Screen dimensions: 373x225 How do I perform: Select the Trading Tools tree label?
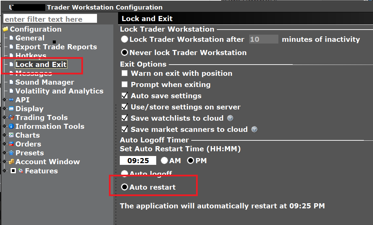click(42, 117)
